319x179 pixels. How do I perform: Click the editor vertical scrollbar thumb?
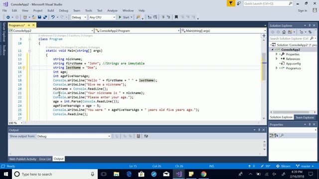[x=264, y=67]
